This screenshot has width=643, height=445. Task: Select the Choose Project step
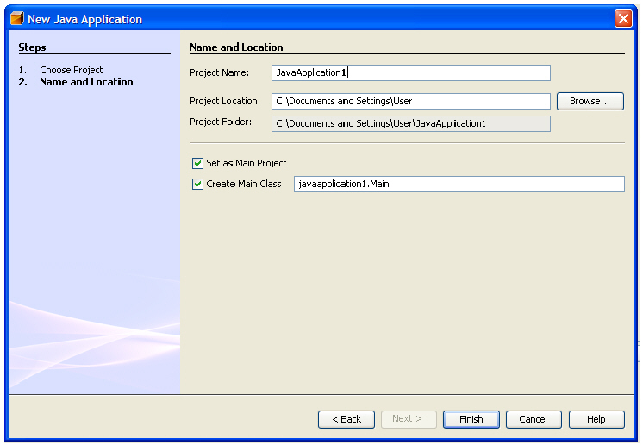pyautogui.click(x=71, y=70)
